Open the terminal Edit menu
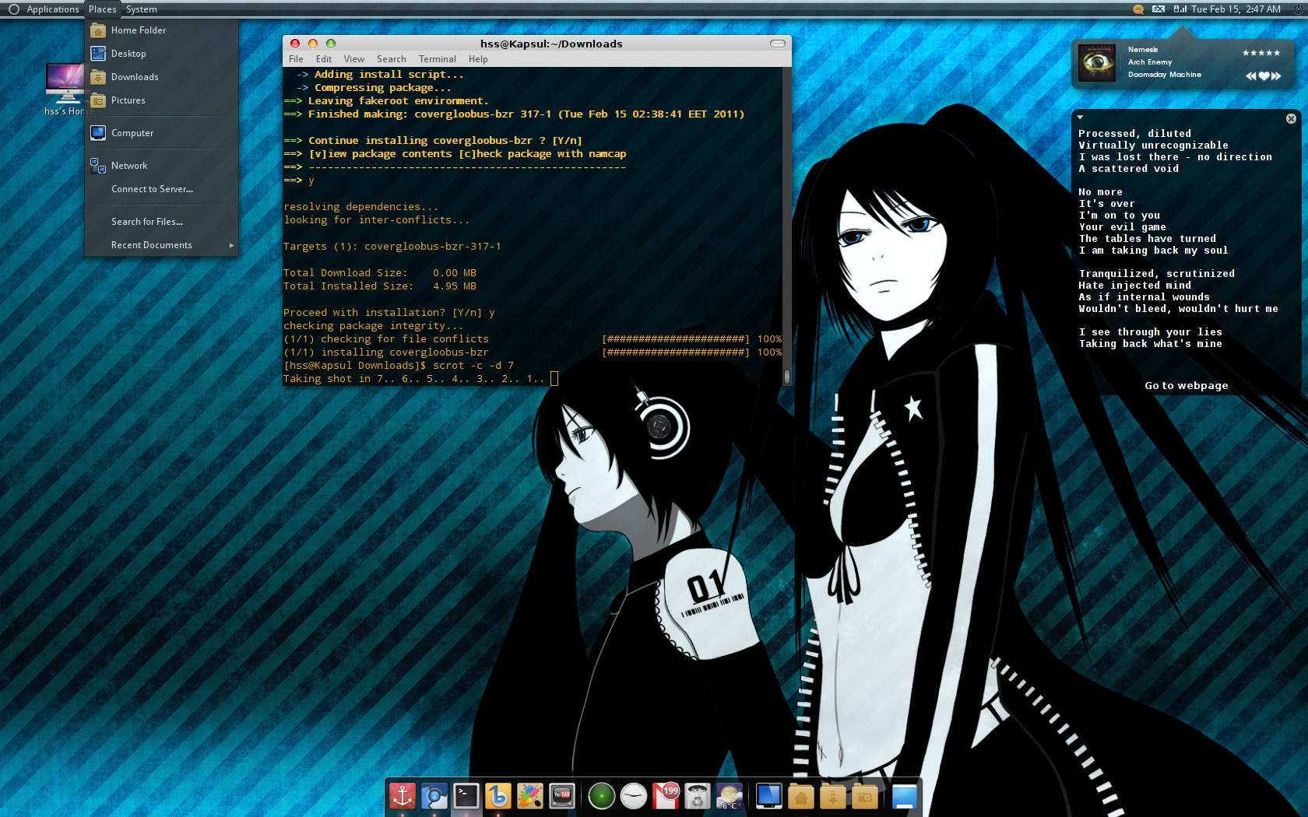The image size is (1308, 817). [324, 59]
